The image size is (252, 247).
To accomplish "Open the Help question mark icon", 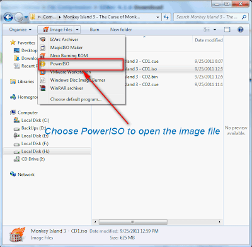I will (241, 30).
